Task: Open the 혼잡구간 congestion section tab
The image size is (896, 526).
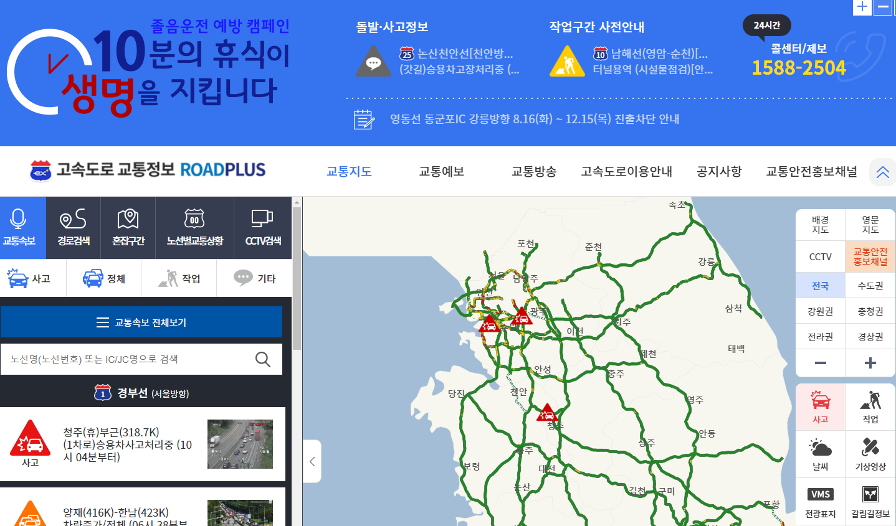Action: [x=128, y=228]
